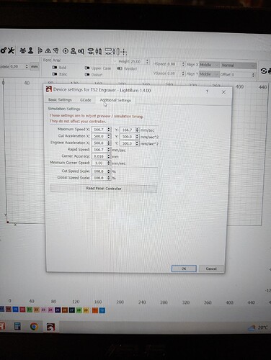271x360 pixels.
Task: Open Chrome from the taskbar
Action: [34, 326]
